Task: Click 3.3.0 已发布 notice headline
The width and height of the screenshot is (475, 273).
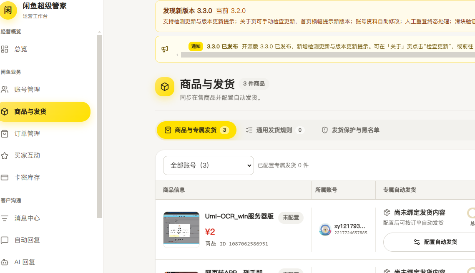Action: (222, 47)
